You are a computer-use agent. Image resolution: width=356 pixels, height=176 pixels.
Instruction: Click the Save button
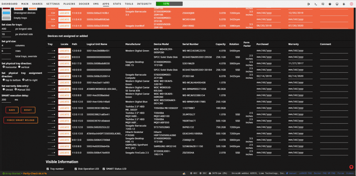(12, 110)
